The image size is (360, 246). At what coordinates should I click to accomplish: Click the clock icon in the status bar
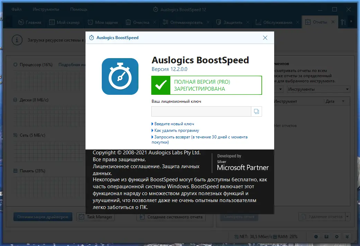click(x=316, y=237)
